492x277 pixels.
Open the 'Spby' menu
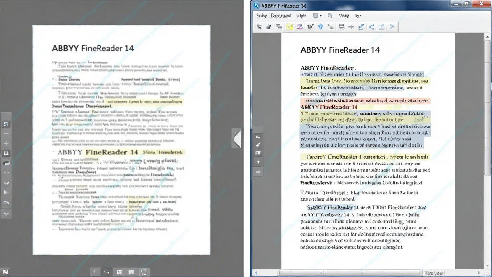point(261,16)
